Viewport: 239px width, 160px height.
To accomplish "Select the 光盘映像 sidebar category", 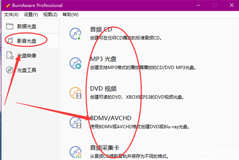I will click(31, 55).
